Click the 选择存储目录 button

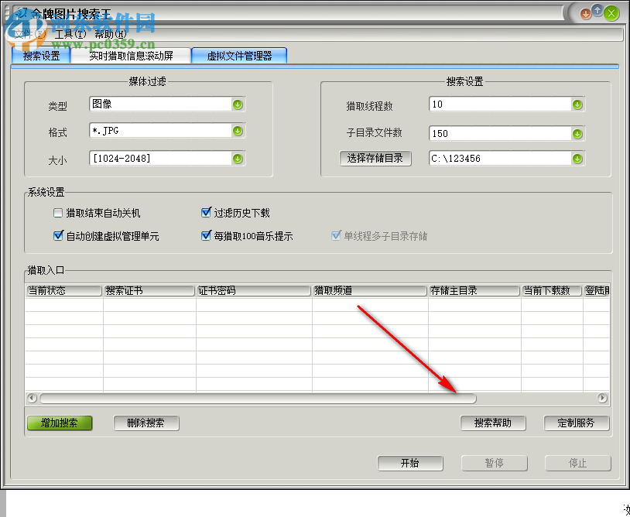pos(375,159)
